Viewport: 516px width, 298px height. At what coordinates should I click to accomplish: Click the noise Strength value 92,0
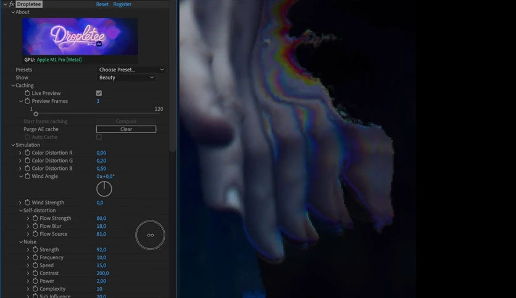101,250
